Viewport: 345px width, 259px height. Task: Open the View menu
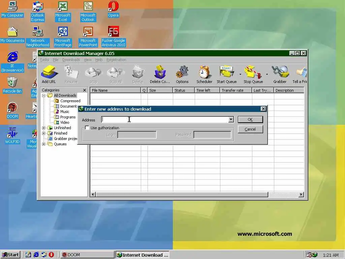point(88,60)
